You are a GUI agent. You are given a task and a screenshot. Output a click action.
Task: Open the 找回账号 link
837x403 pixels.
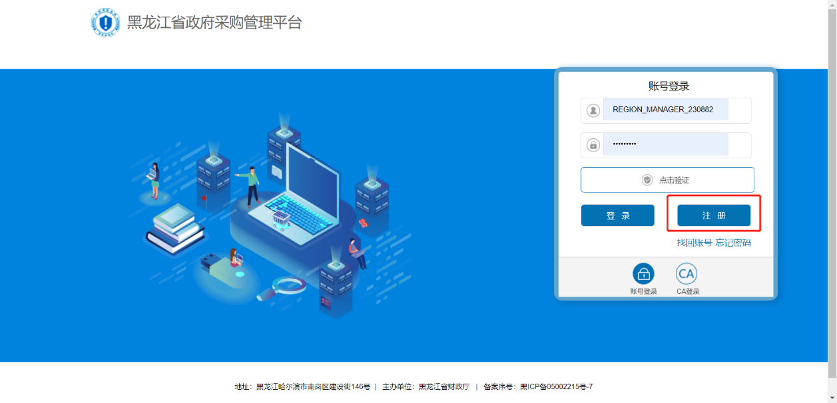[695, 243]
